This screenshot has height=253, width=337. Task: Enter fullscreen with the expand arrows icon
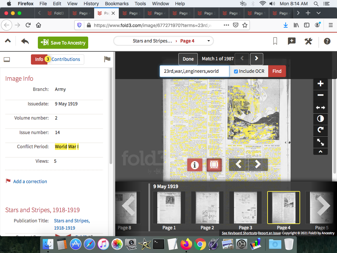(x=320, y=142)
